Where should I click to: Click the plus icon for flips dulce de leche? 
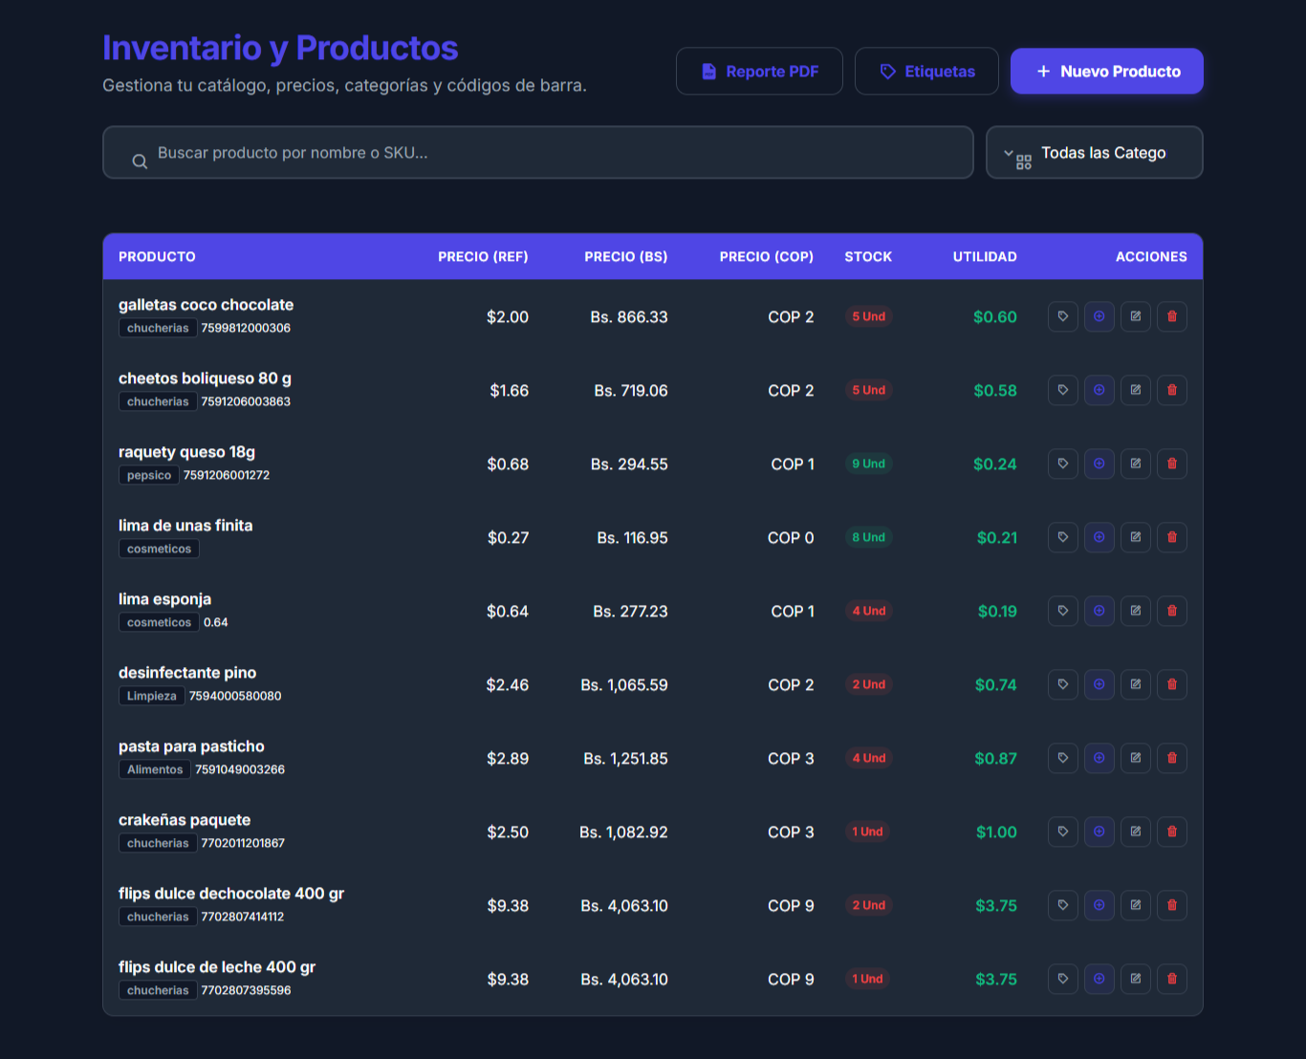tap(1099, 979)
